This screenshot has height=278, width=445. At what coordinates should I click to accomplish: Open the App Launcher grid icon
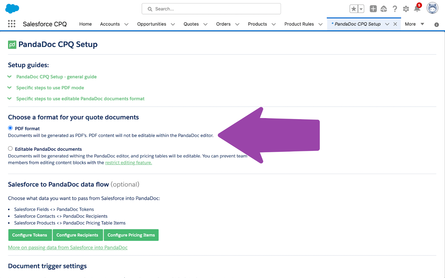click(x=12, y=24)
